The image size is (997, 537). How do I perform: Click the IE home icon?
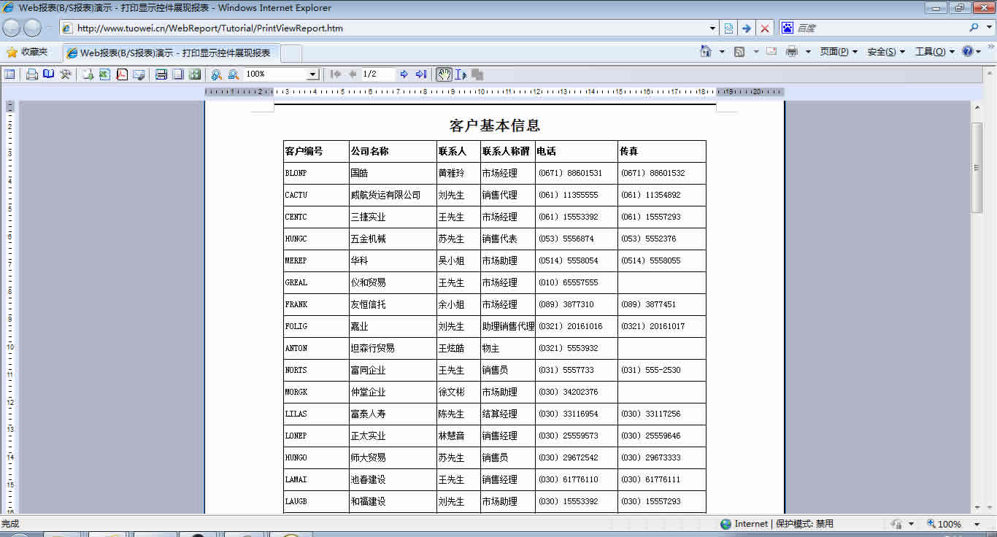pyautogui.click(x=705, y=52)
